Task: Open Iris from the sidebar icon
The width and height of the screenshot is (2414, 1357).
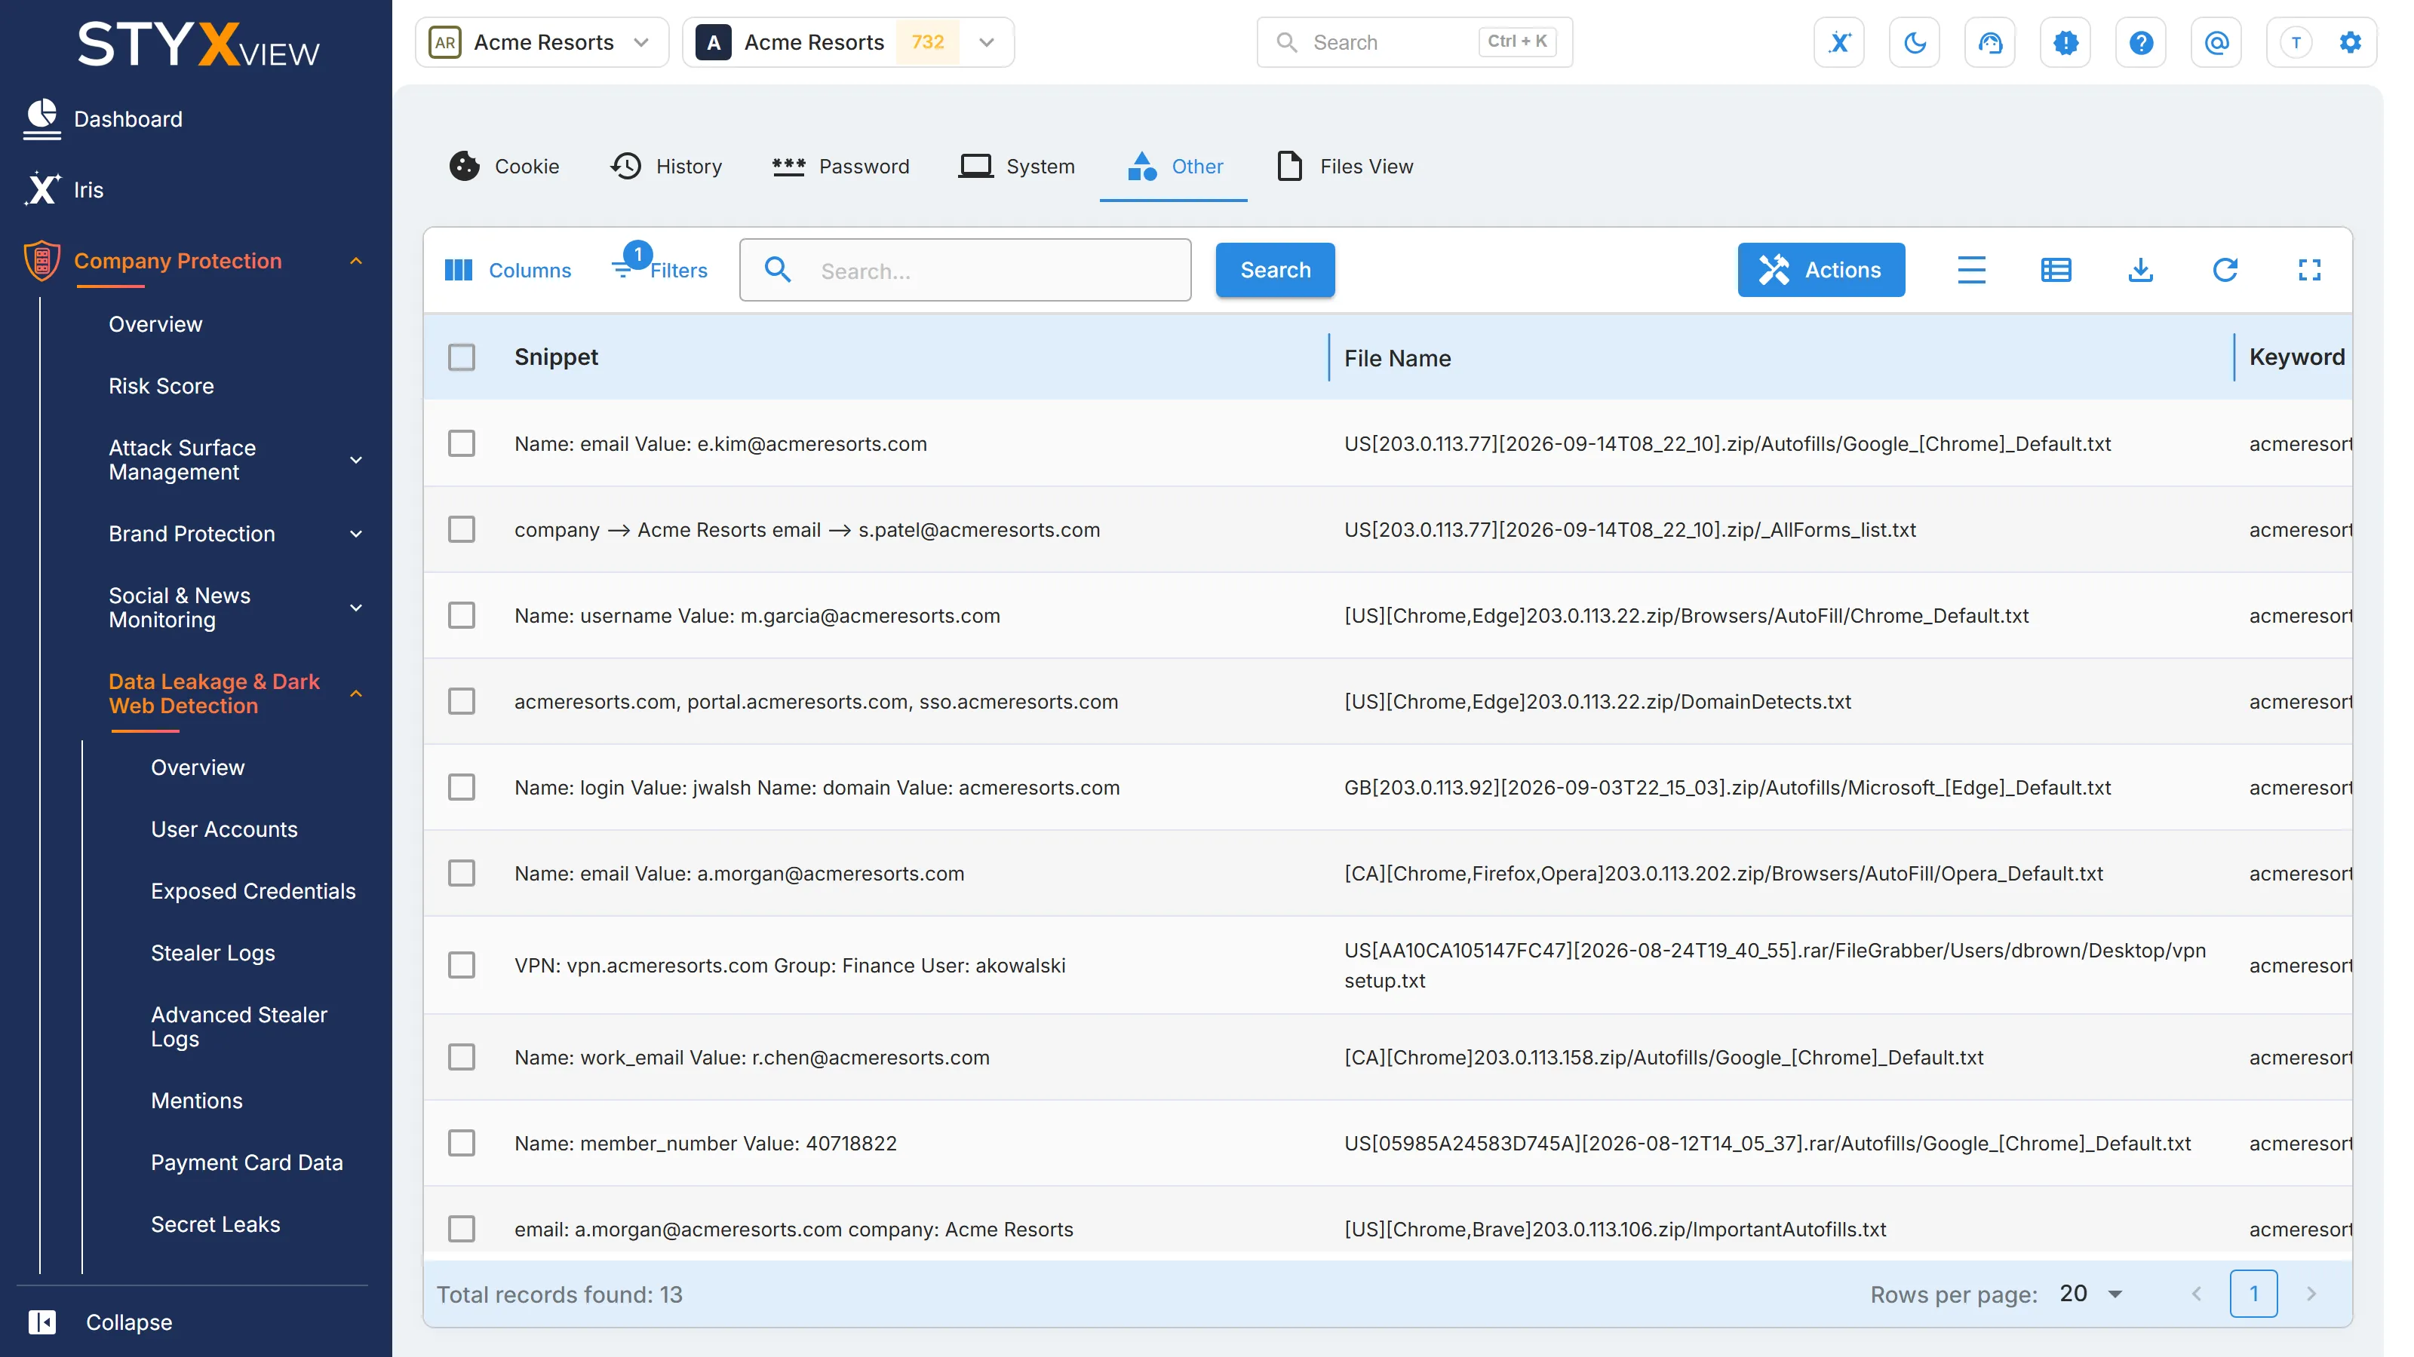Action: [42, 189]
